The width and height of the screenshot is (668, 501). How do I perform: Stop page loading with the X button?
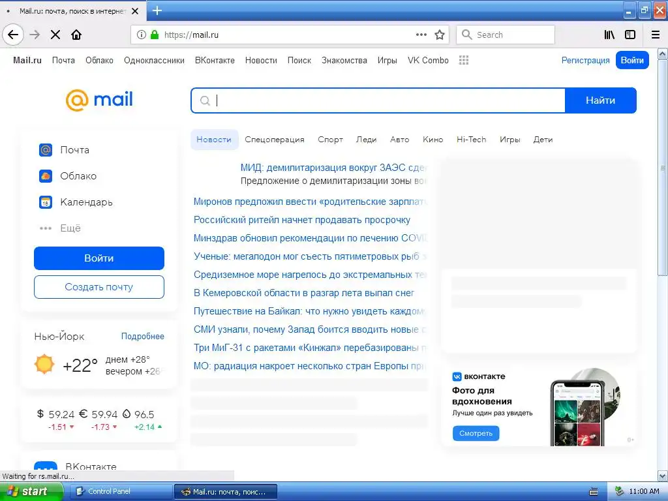(x=55, y=35)
